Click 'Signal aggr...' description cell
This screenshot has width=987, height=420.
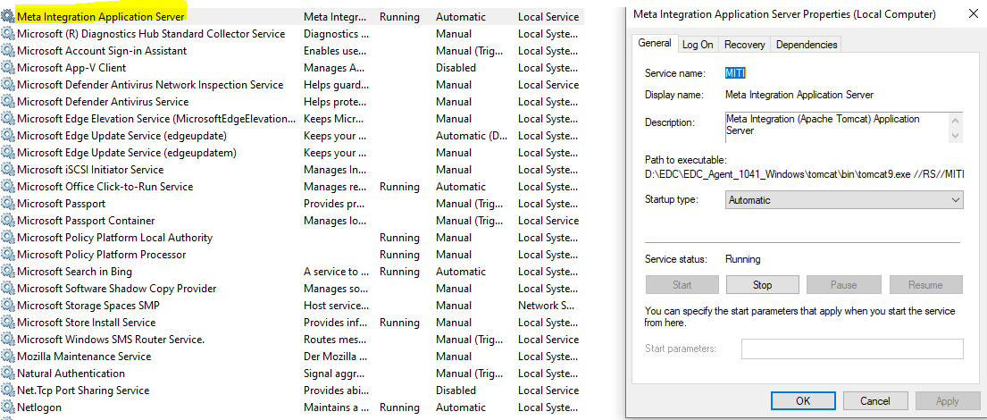[x=334, y=374]
